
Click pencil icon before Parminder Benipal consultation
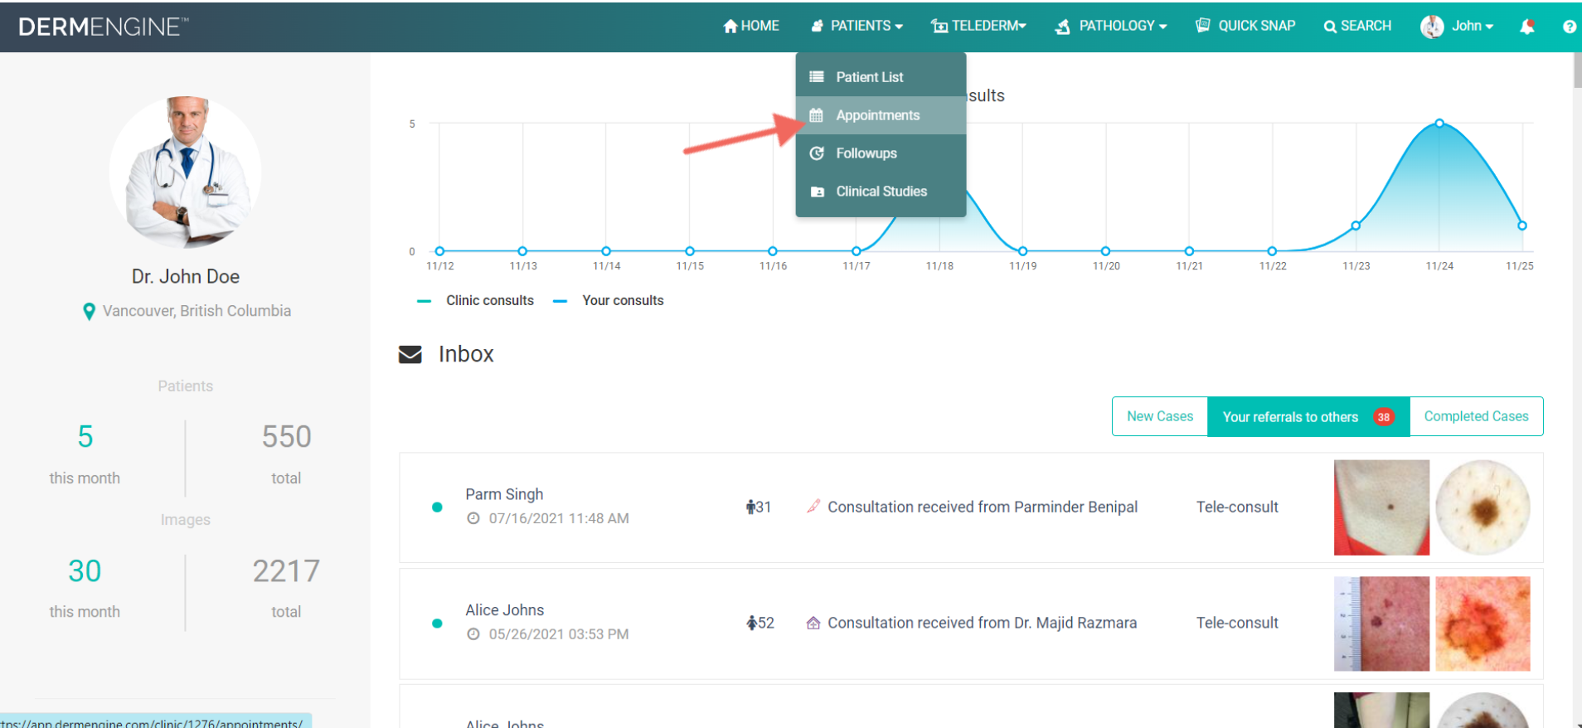tap(813, 506)
